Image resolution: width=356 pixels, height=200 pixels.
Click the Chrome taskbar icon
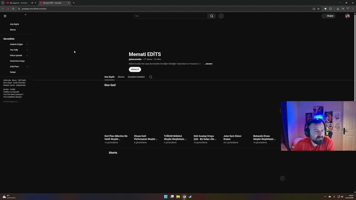pos(184,197)
